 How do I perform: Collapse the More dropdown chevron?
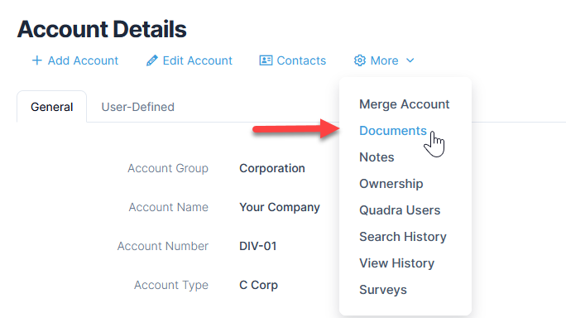[x=410, y=60]
